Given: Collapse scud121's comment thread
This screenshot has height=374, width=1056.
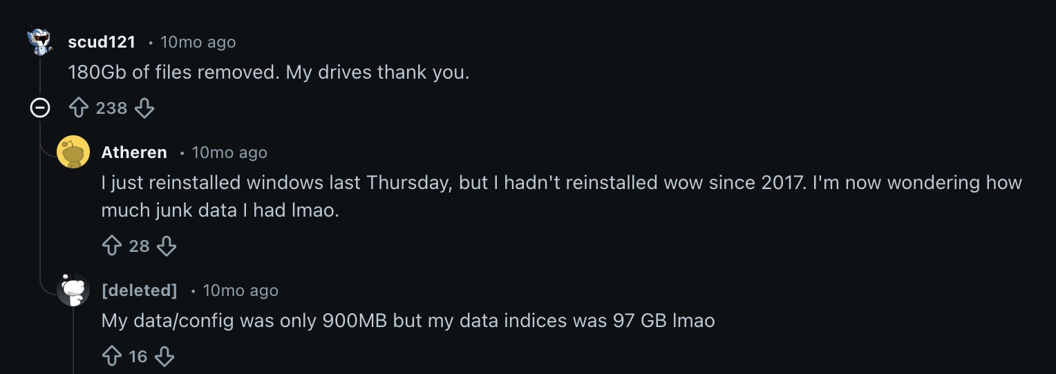Looking at the screenshot, I should [40, 108].
